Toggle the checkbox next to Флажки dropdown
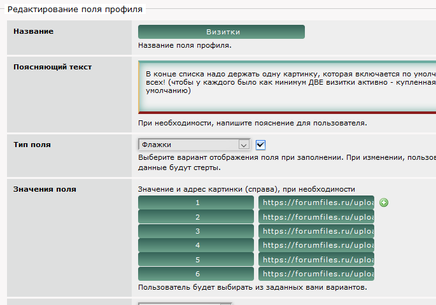The image size is (436, 305). (x=260, y=145)
